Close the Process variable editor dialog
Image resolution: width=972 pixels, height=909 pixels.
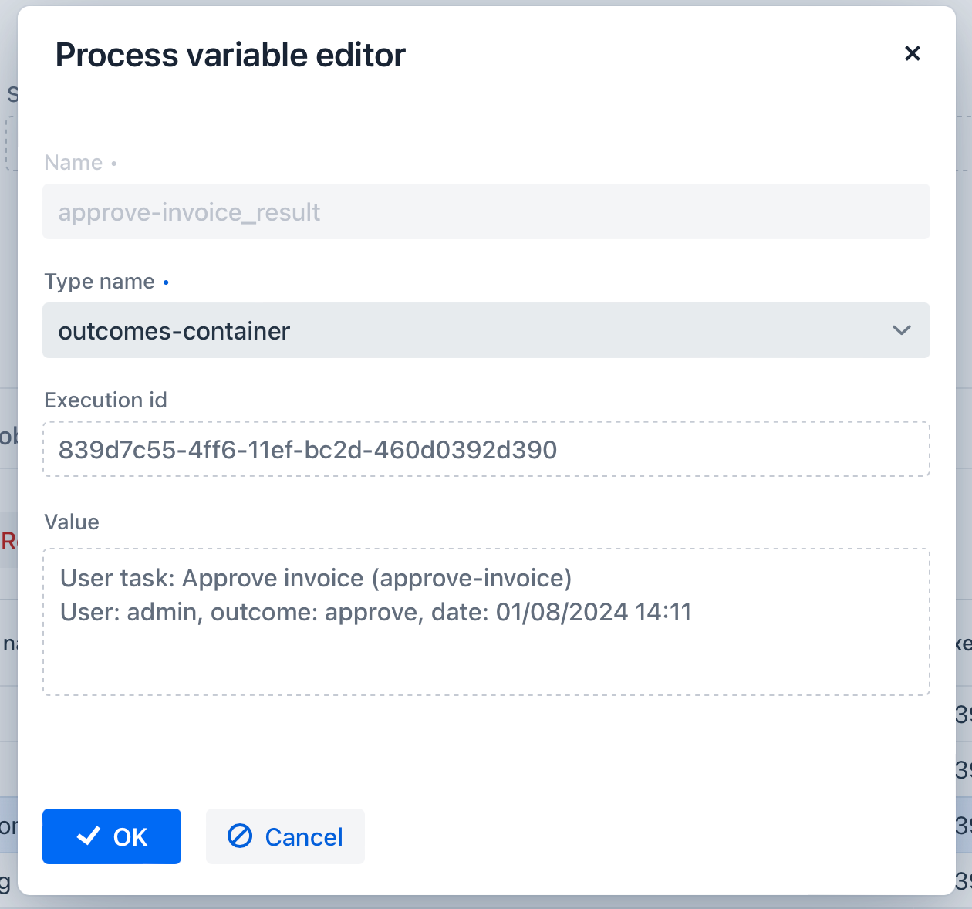tap(912, 53)
